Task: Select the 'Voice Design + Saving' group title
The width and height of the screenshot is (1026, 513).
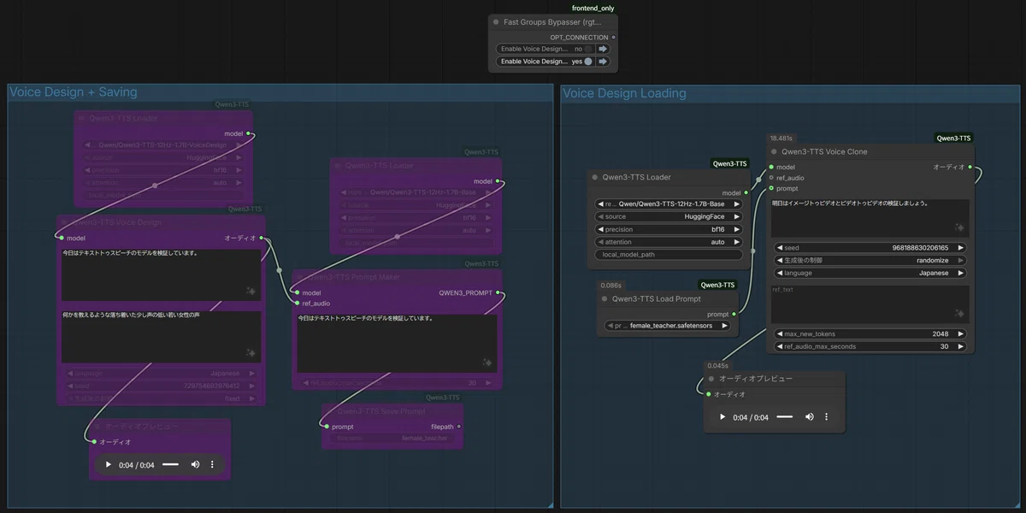Action: tap(73, 92)
